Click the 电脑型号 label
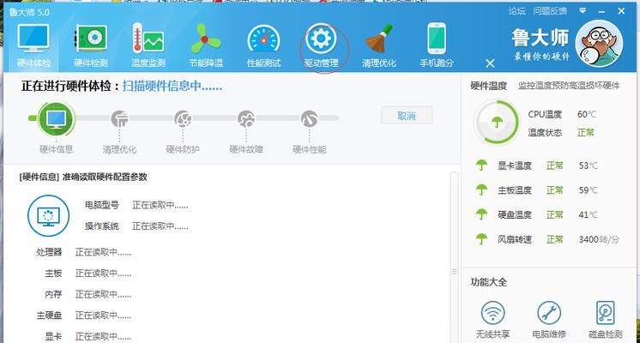Viewport: 640px width, 343px height. [x=101, y=205]
